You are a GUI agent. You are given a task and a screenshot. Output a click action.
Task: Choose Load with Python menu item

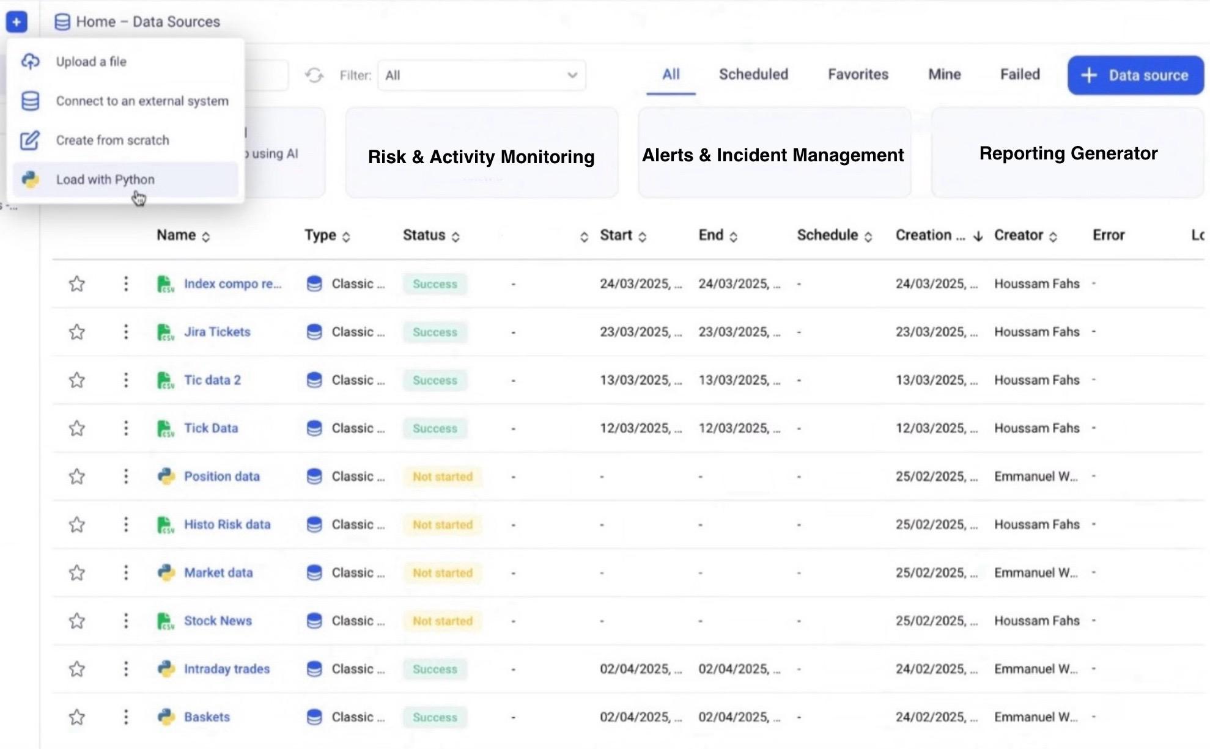point(125,180)
